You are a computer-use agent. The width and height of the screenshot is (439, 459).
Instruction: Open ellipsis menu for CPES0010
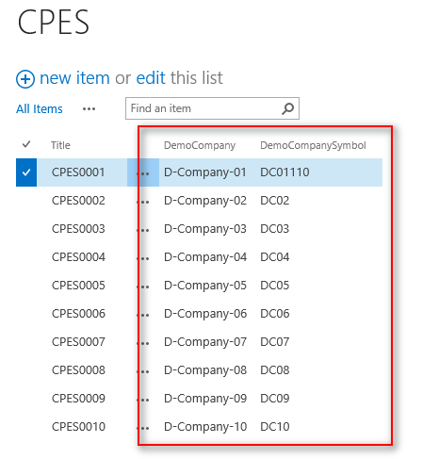[143, 428]
